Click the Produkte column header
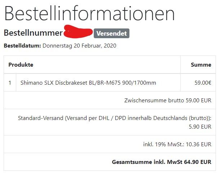 (x=21, y=65)
